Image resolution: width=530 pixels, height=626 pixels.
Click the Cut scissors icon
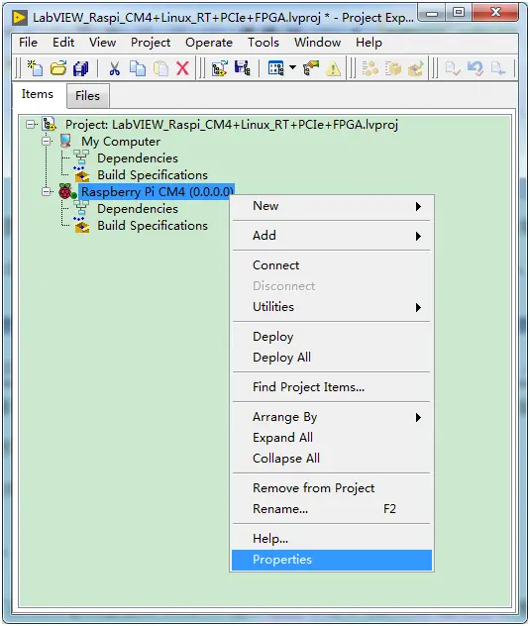point(115,68)
